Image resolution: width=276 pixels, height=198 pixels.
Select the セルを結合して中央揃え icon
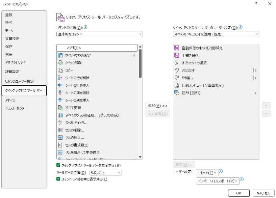coord(60,152)
